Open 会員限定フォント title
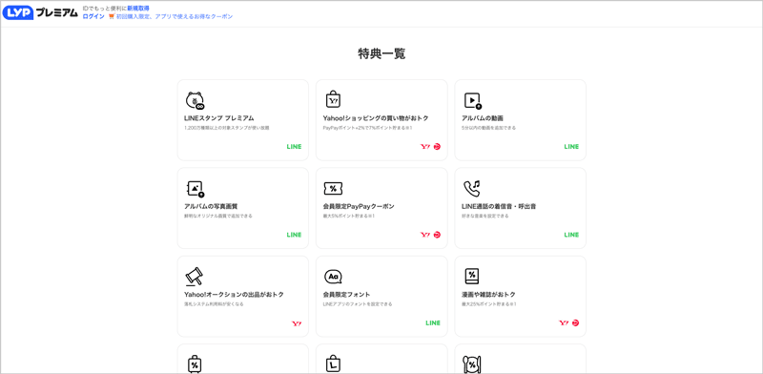The height and width of the screenshot is (374, 763). 346,294
